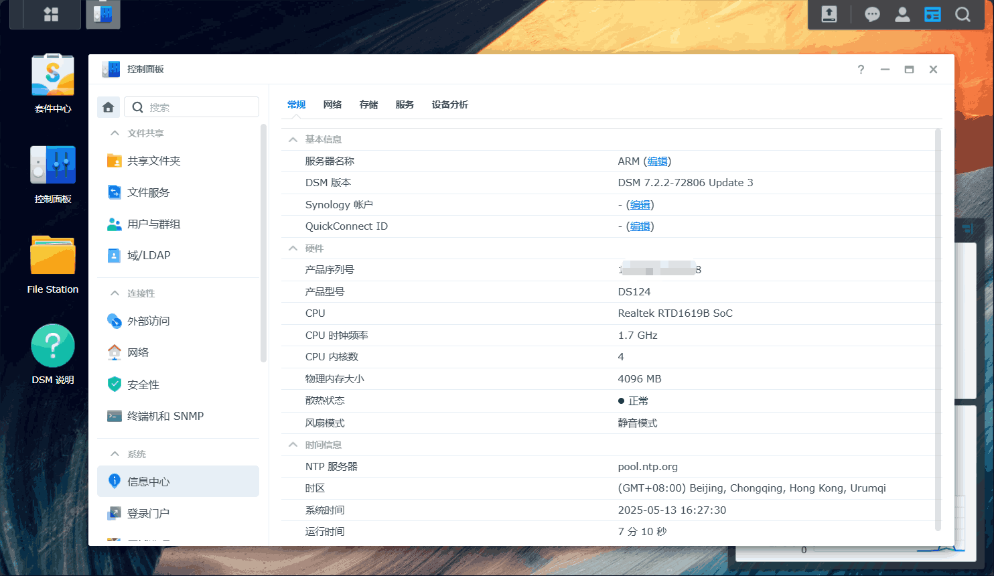The width and height of the screenshot is (994, 576).
Task: Open the upload queue icon
Action: point(829,15)
